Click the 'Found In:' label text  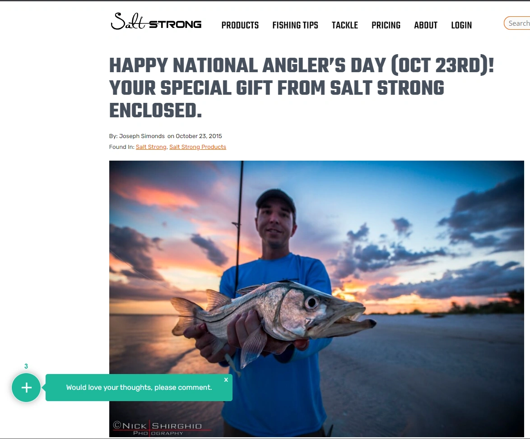point(122,147)
